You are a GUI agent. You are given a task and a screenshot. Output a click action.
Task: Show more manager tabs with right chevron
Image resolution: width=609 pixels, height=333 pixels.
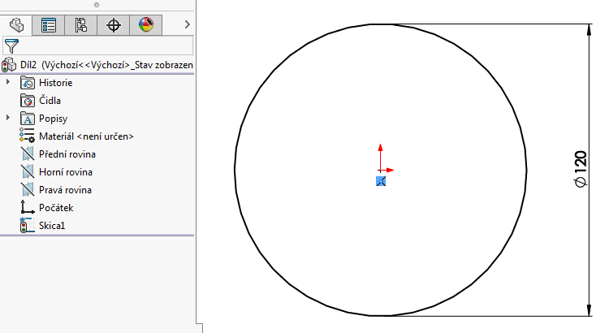188,24
